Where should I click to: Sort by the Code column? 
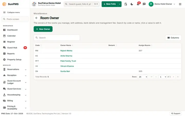click(38, 45)
